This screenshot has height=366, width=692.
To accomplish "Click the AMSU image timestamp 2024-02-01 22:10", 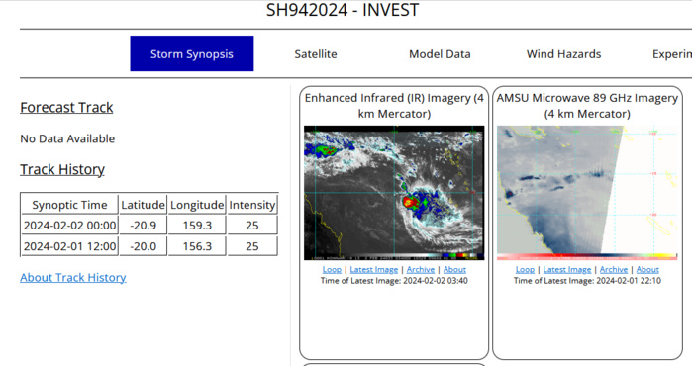I will pos(629,281).
